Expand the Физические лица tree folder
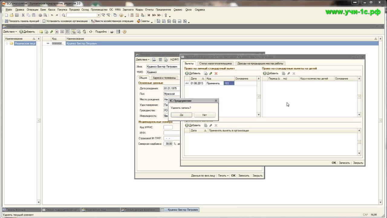Image resolution: width=387 pixels, height=218 pixels. coord(7,44)
